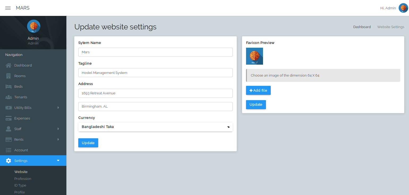Select ID Type from the Settings submenu

[x=20, y=185]
